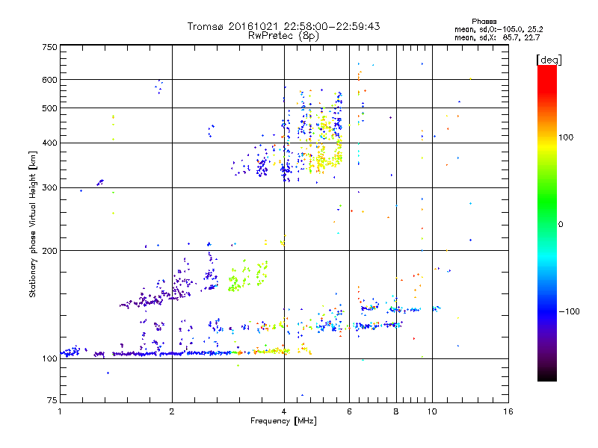Image resolution: width=598 pixels, height=448 pixels.
Task: Click the y-axis tick label '75'
Action: point(52,400)
